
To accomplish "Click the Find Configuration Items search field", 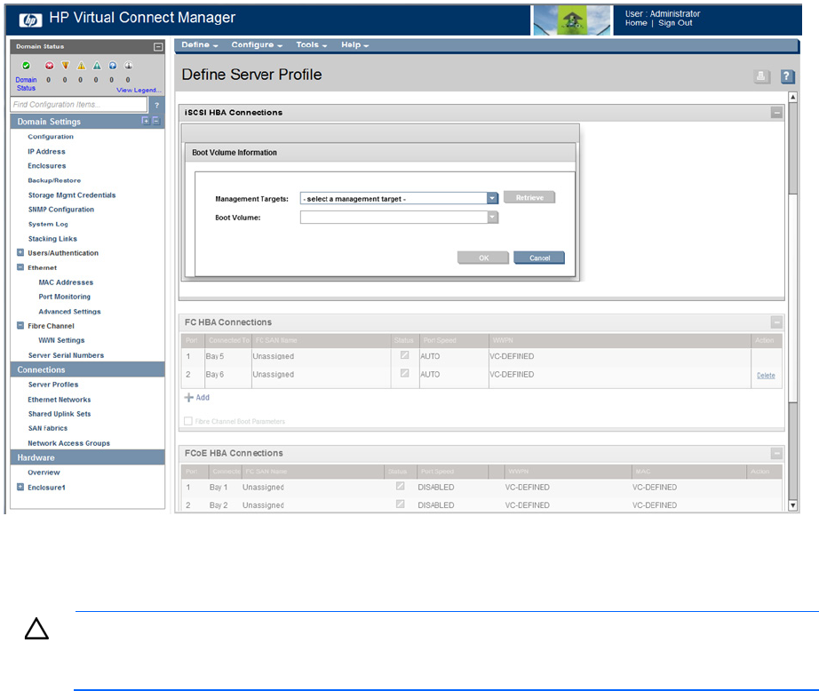I will [79, 105].
